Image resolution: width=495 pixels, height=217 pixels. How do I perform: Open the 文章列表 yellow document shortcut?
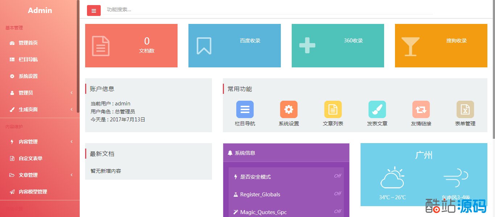(x=333, y=109)
